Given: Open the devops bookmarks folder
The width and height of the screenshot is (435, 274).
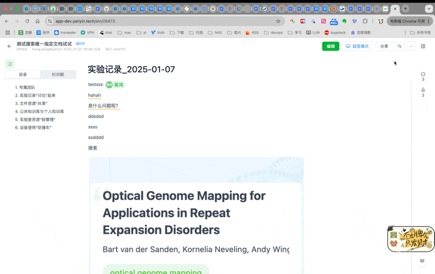Looking at the screenshot, I should coord(274,33).
